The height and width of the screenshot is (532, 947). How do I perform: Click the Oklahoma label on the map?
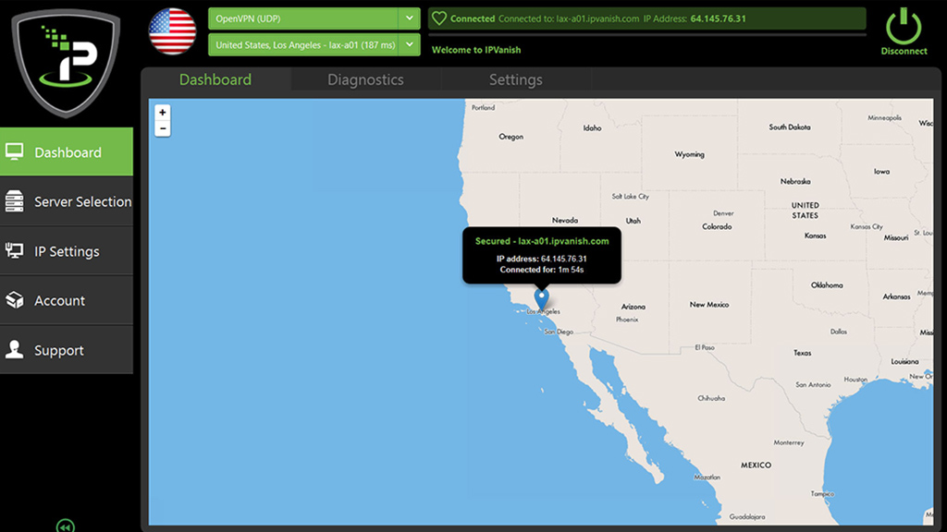827,285
